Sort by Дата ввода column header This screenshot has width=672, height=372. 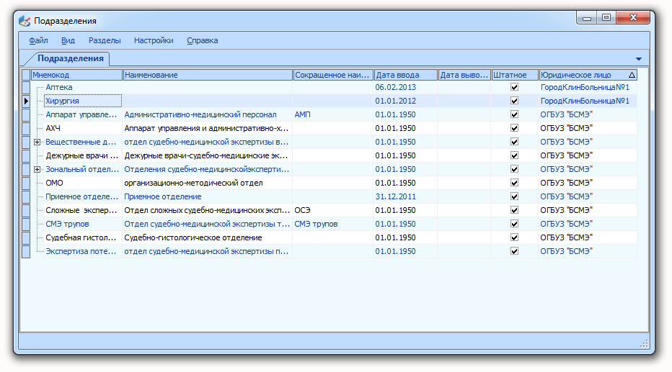(406, 75)
